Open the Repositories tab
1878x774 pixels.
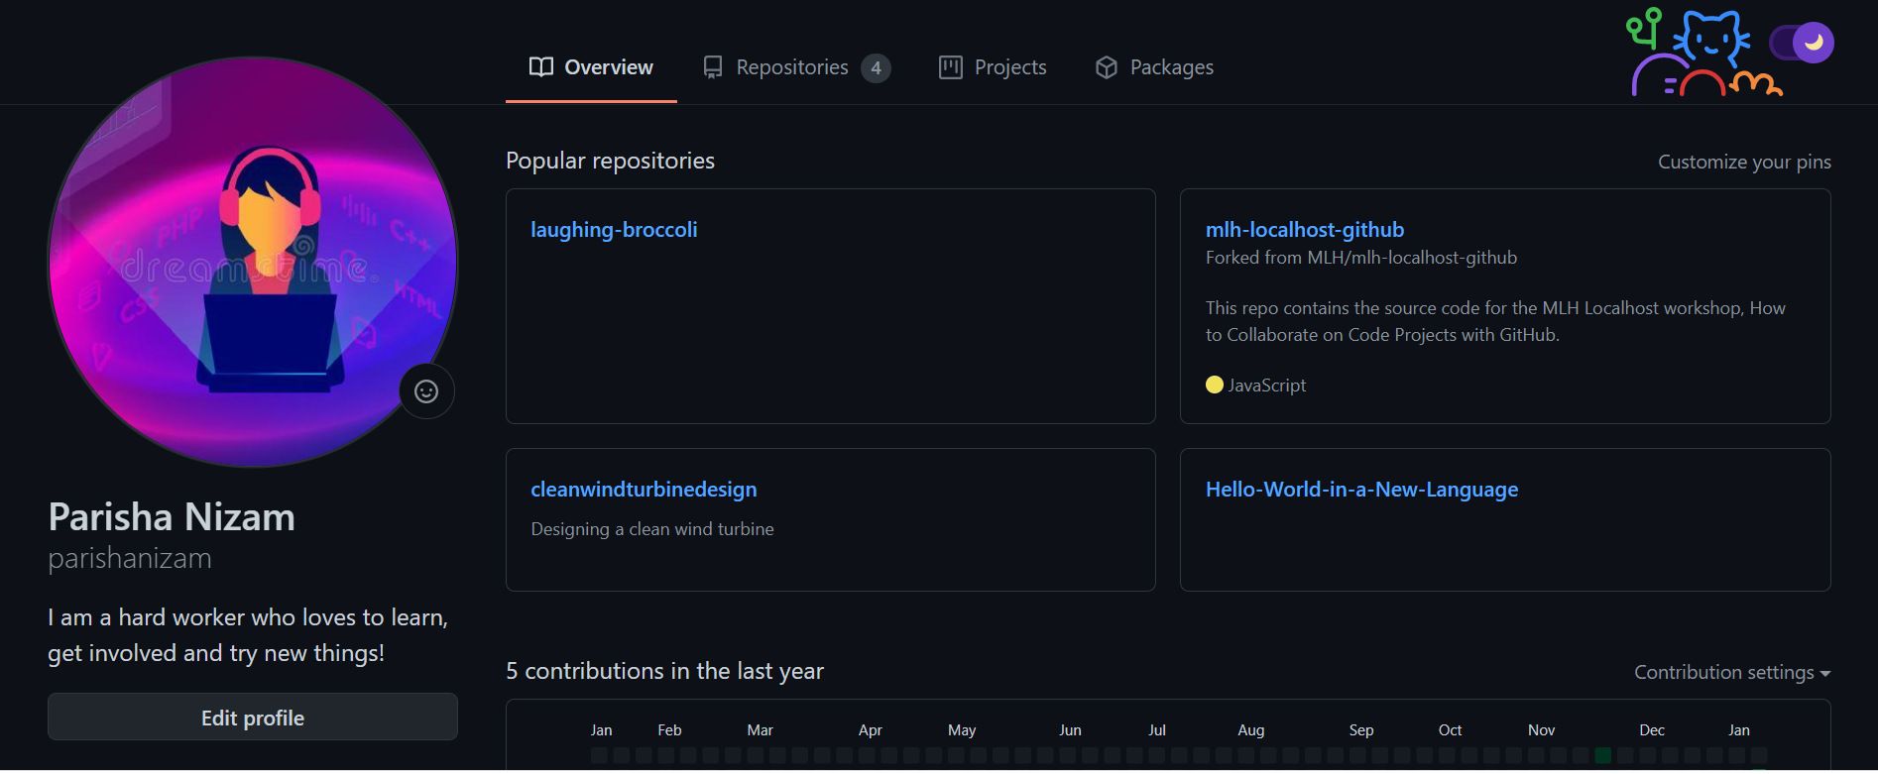(x=792, y=67)
